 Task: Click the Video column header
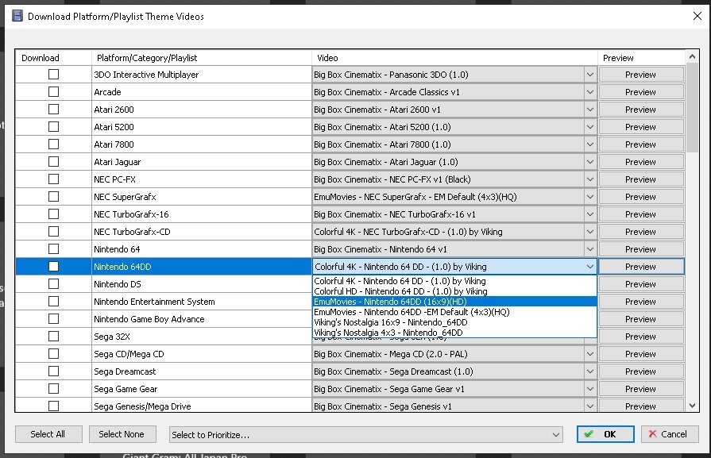(x=455, y=58)
